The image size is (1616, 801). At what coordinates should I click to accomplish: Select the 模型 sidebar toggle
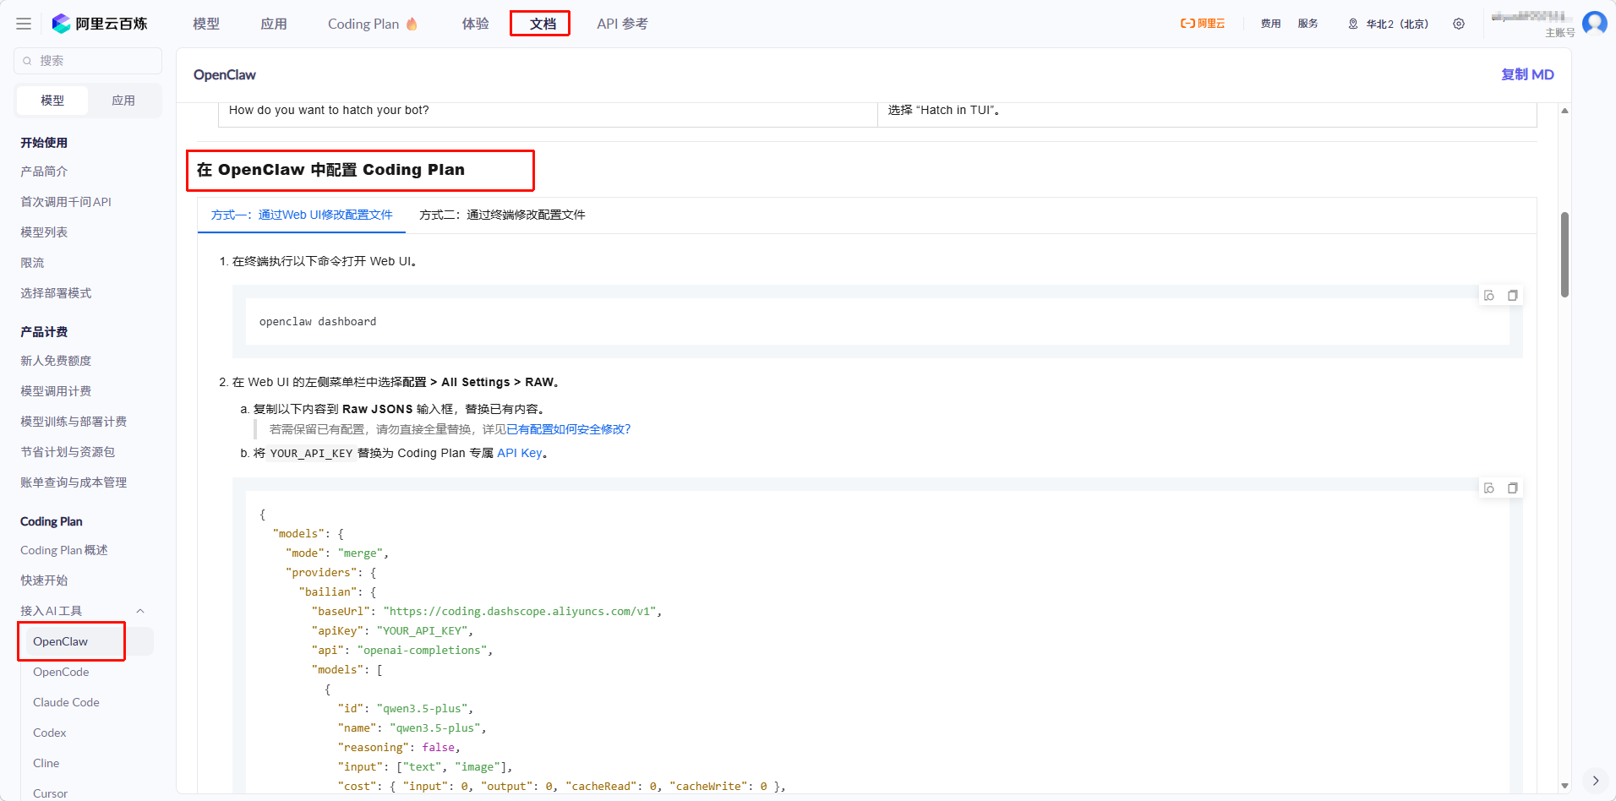coord(52,101)
